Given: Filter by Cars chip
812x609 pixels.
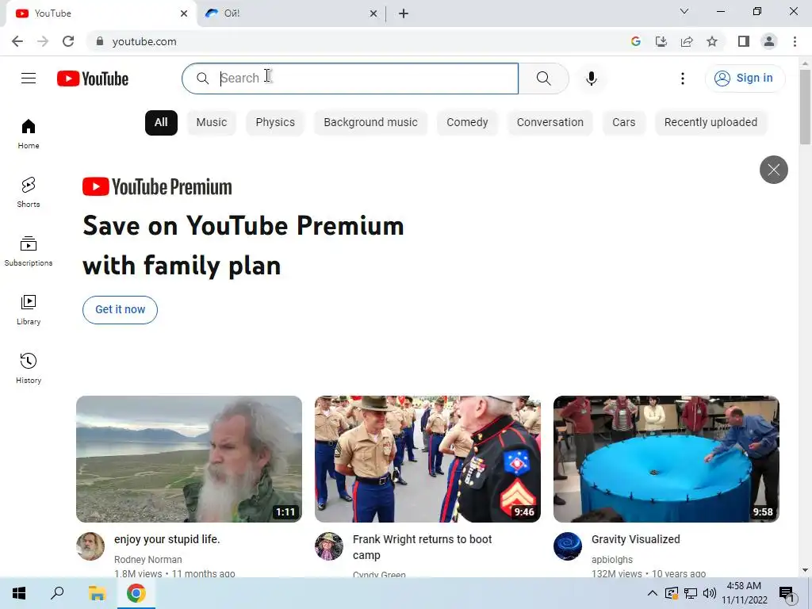Looking at the screenshot, I should pos(623,122).
